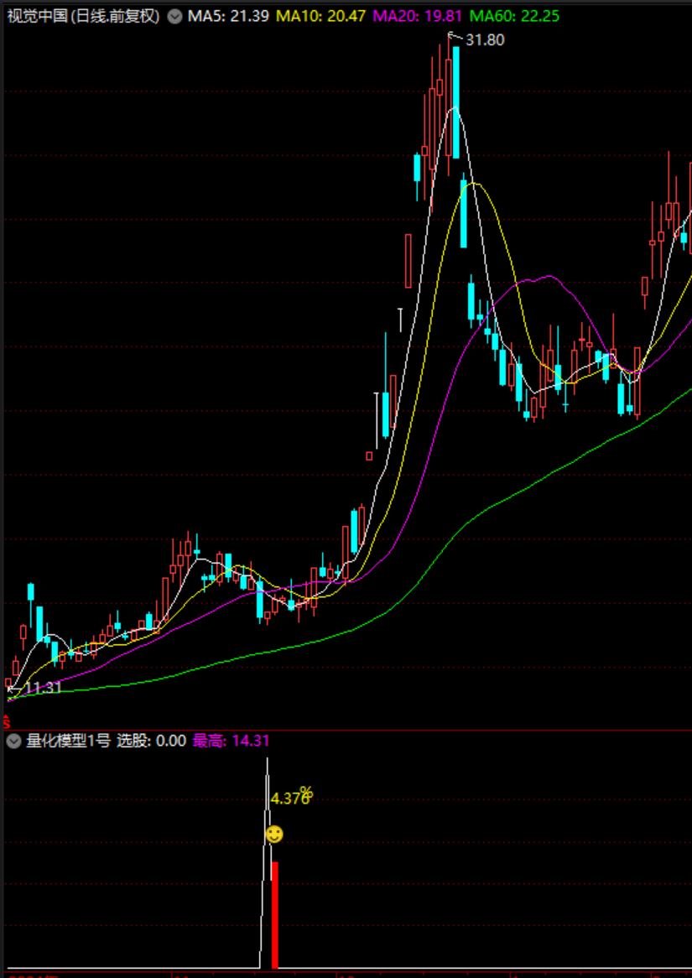Click the 量化模型1号 indicator name

pos(68,741)
